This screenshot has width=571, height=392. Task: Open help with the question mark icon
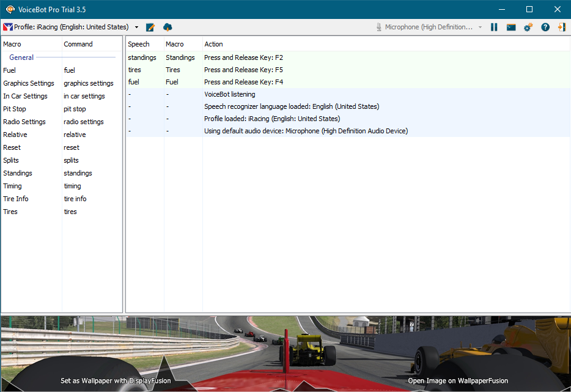[545, 28]
